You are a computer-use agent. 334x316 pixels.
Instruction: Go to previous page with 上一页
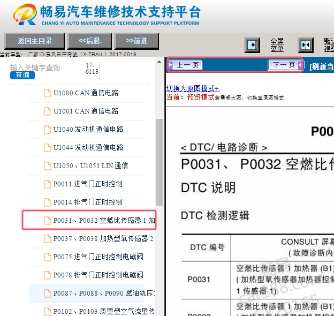point(185,65)
